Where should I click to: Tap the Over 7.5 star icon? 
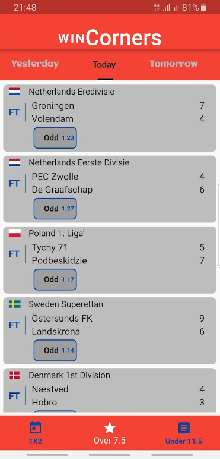click(110, 427)
